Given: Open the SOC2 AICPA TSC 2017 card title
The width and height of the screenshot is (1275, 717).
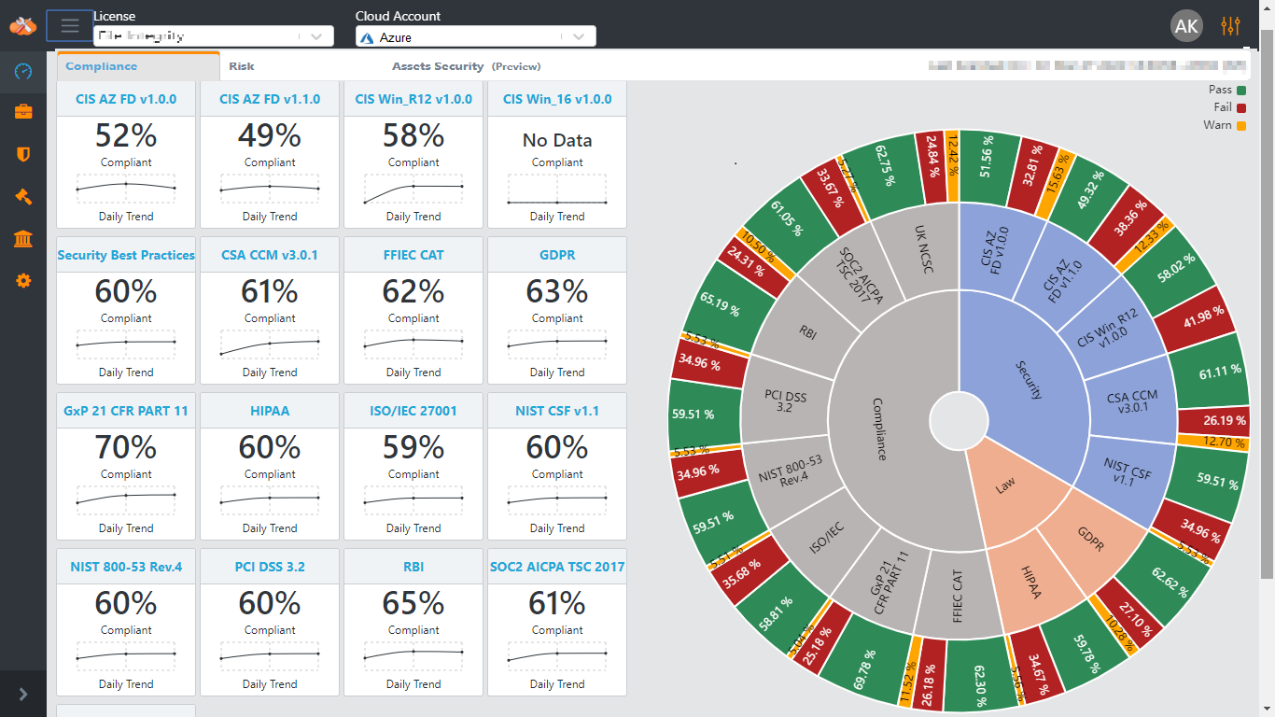Looking at the screenshot, I should point(557,567).
